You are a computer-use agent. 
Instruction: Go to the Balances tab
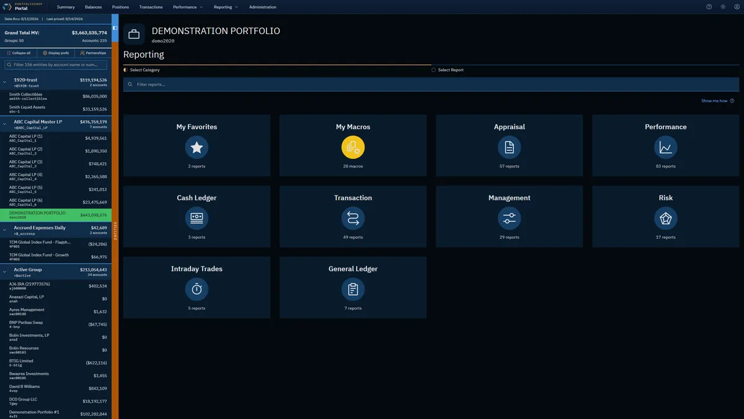pyautogui.click(x=93, y=7)
